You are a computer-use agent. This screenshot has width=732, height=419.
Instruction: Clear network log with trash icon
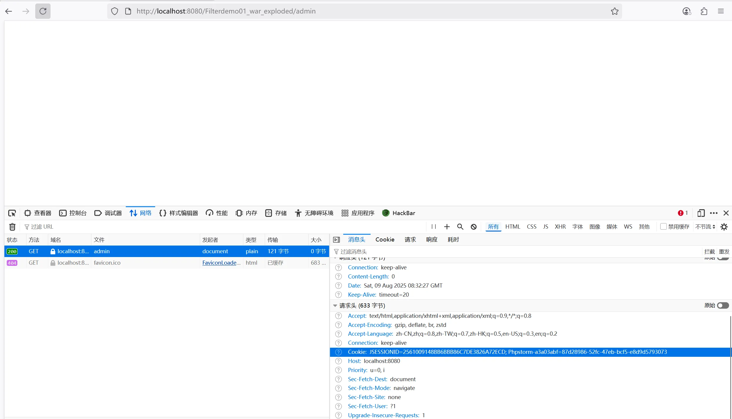coord(12,227)
